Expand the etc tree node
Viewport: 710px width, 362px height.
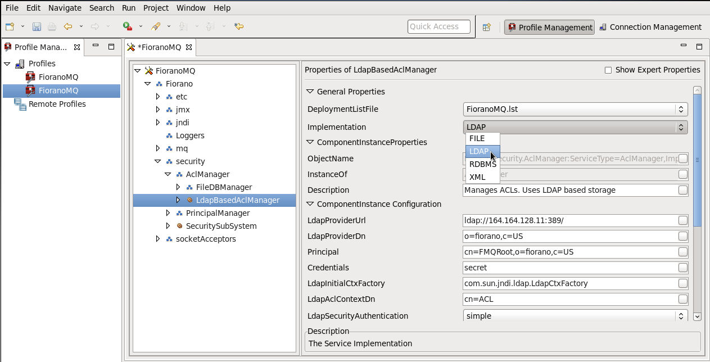pos(158,97)
